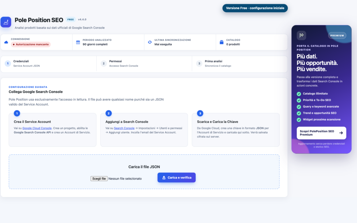
Task: Click the checkmark icon beside Trend e opportunità SEO
Action: [299, 113]
